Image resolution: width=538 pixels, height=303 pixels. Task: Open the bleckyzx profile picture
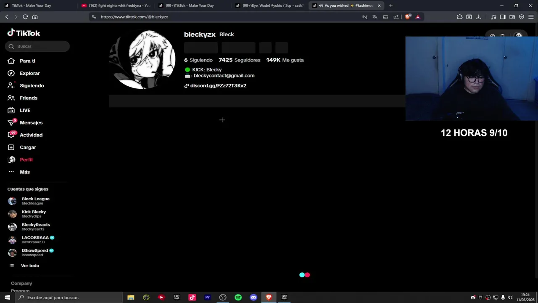pyautogui.click(x=142, y=60)
